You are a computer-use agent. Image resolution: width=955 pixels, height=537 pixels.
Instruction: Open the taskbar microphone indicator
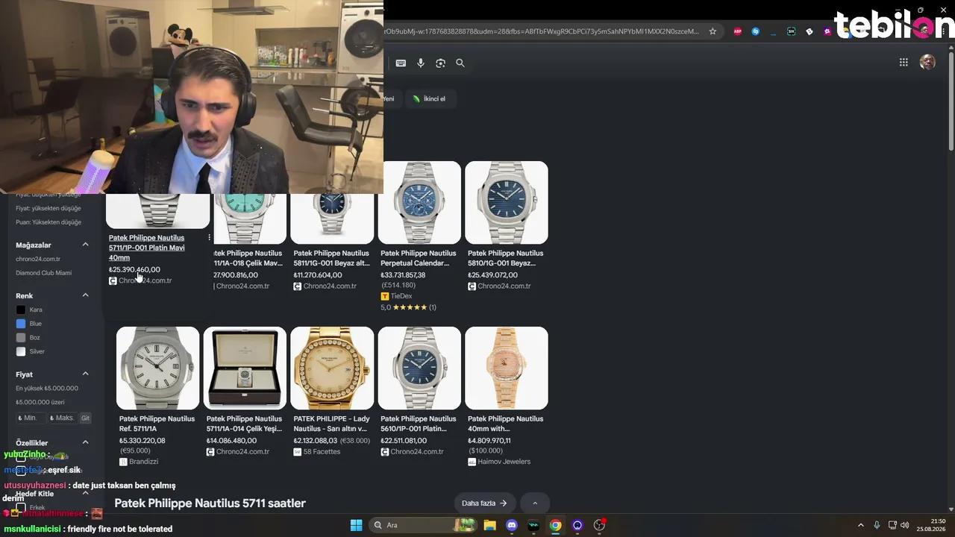[x=877, y=525]
